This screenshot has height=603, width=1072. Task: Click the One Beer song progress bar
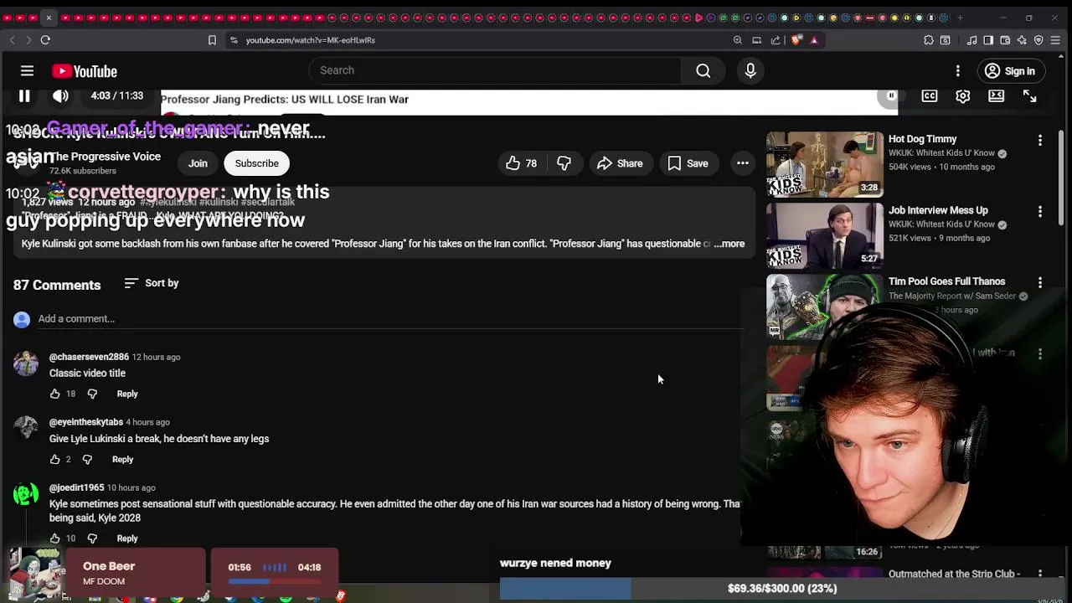274,580
